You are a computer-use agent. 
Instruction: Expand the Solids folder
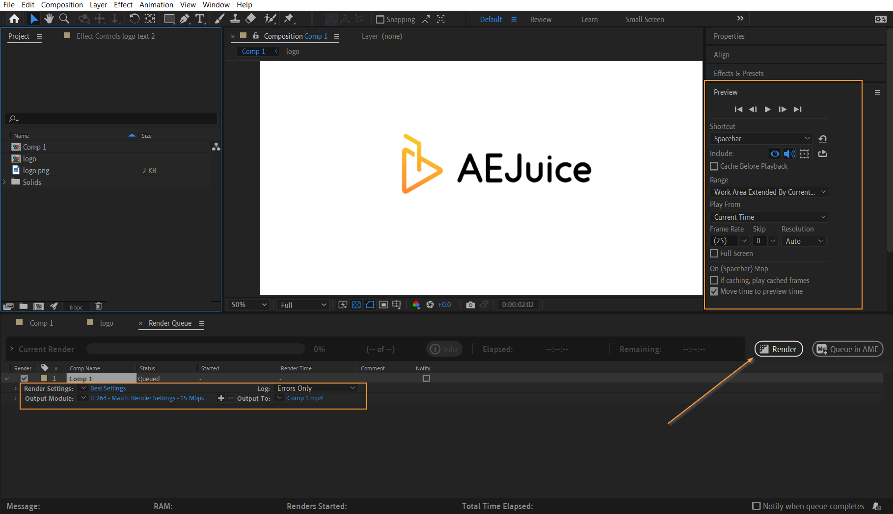pyautogui.click(x=5, y=182)
